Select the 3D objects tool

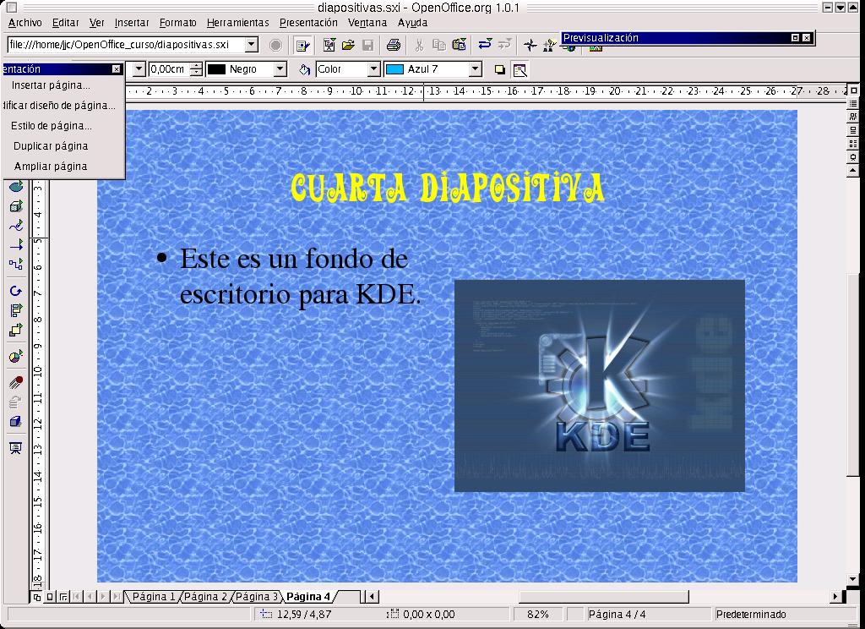(x=15, y=206)
